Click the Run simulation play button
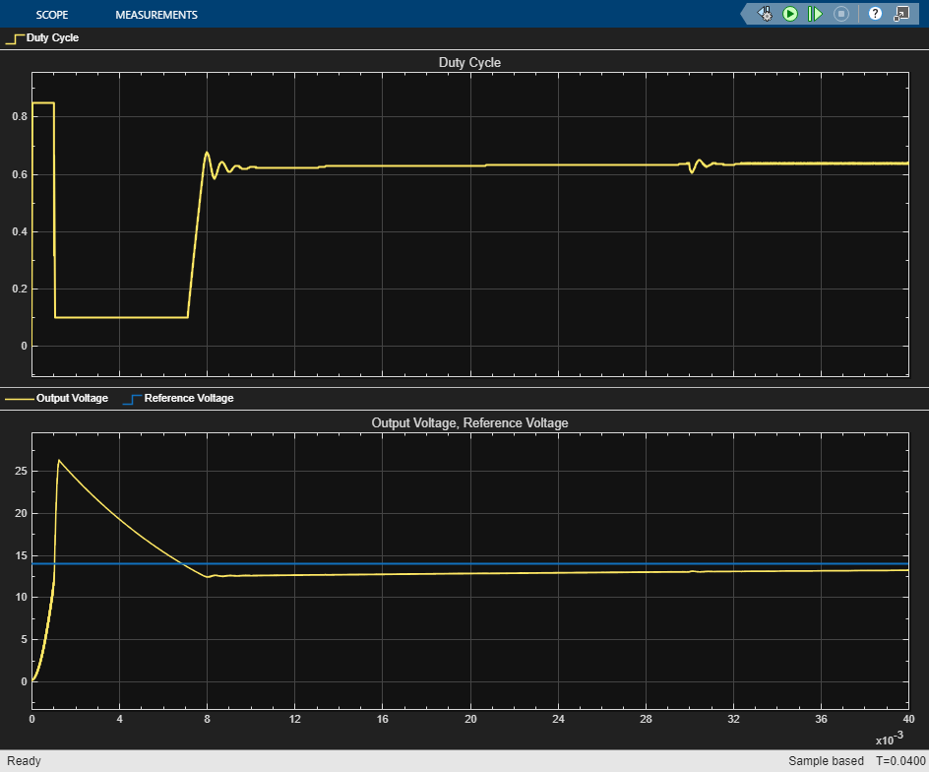This screenshot has height=772, width=929. [789, 14]
